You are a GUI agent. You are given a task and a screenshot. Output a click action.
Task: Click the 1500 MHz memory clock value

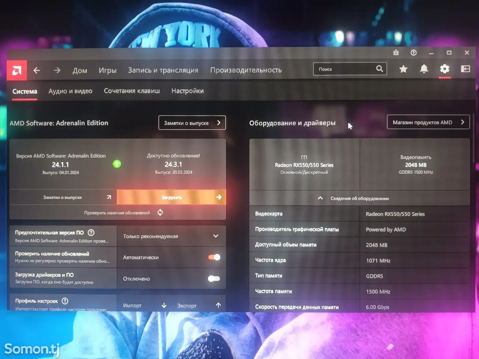(x=378, y=292)
